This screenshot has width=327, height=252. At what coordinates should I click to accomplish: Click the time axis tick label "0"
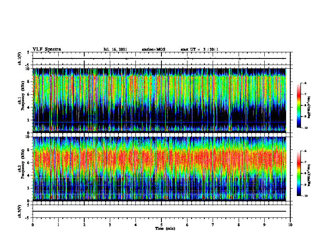(x=33, y=225)
